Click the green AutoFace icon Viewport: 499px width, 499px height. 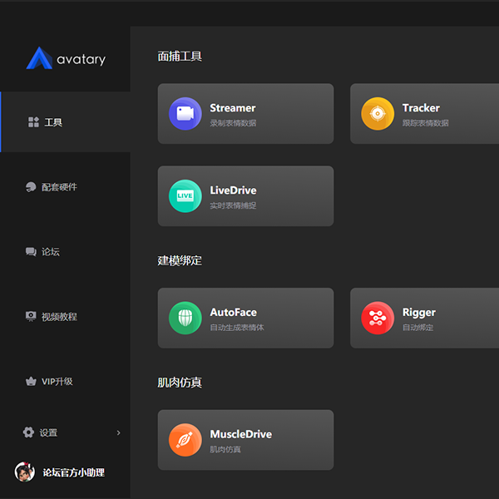[x=185, y=318]
